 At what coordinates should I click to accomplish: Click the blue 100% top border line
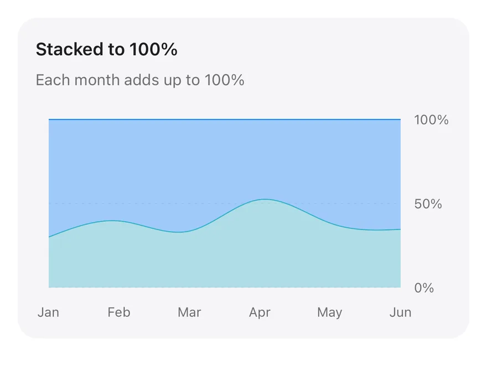point(225,119)
